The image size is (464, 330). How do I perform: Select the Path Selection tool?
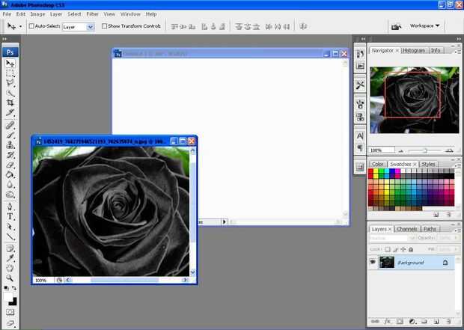[x=10, y=227]
